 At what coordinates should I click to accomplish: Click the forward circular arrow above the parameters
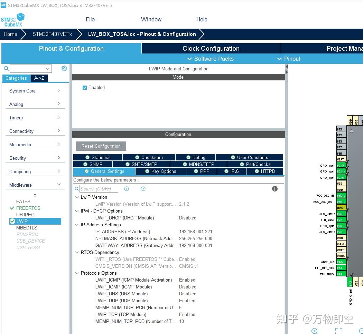[x=143, y=189]
